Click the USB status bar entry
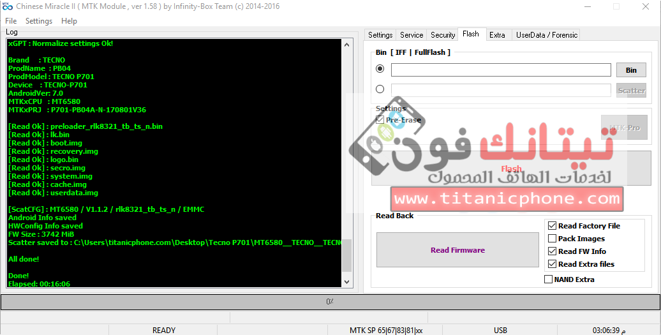Screen dimensions: 661x335 tap(500, 330)
